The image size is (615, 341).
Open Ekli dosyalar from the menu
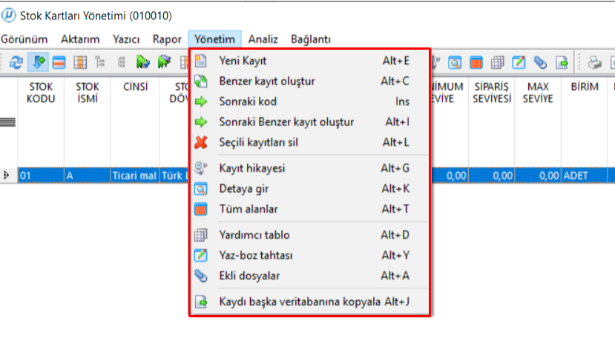[309, 276]
